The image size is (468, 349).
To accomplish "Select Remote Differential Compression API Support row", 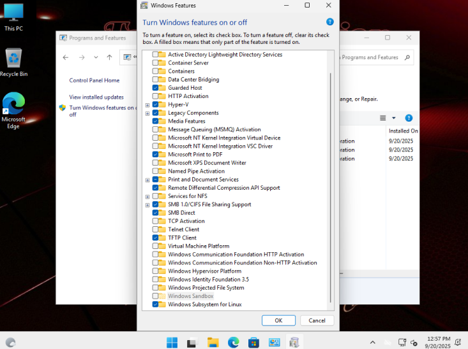I will (x=224, y=188).
